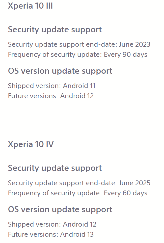Click the Xperia 10 IV heading
Viewport: 164px width, 243px height.
[31, 144]
